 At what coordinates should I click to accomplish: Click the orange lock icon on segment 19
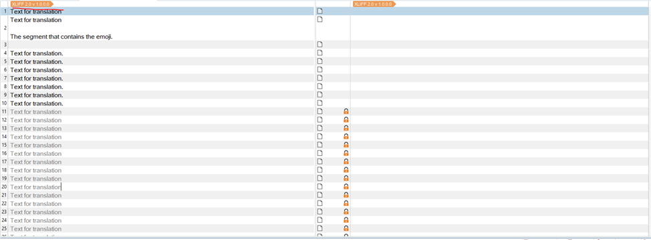point(346,179)
